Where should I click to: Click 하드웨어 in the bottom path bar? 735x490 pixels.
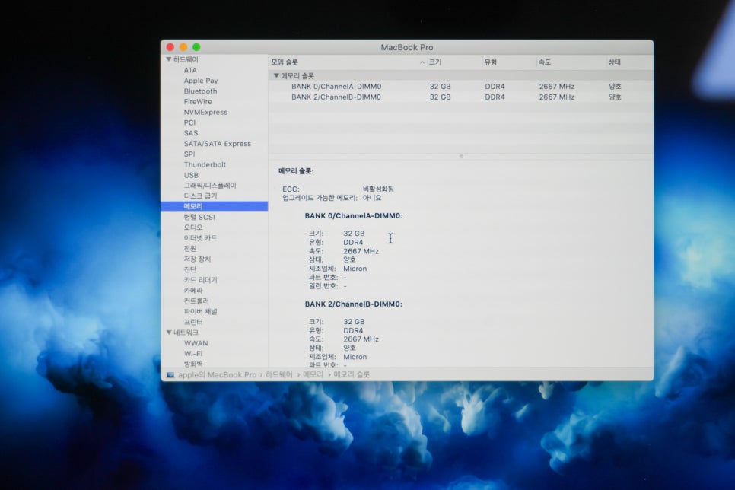click(279, 374)
